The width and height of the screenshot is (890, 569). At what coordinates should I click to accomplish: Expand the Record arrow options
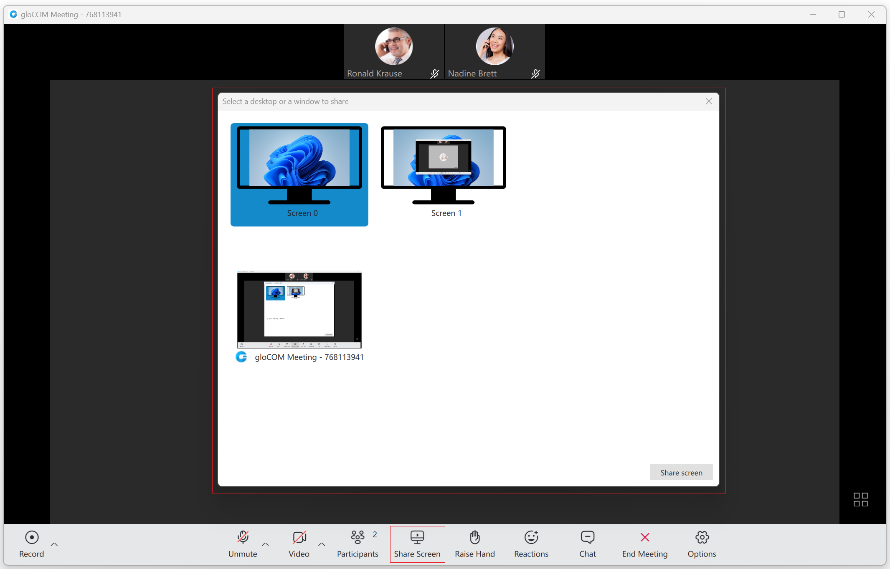pyautogui.click(x=54, y=544)
